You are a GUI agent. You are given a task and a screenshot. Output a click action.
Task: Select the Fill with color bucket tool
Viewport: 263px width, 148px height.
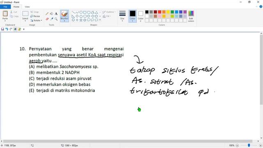51,14
